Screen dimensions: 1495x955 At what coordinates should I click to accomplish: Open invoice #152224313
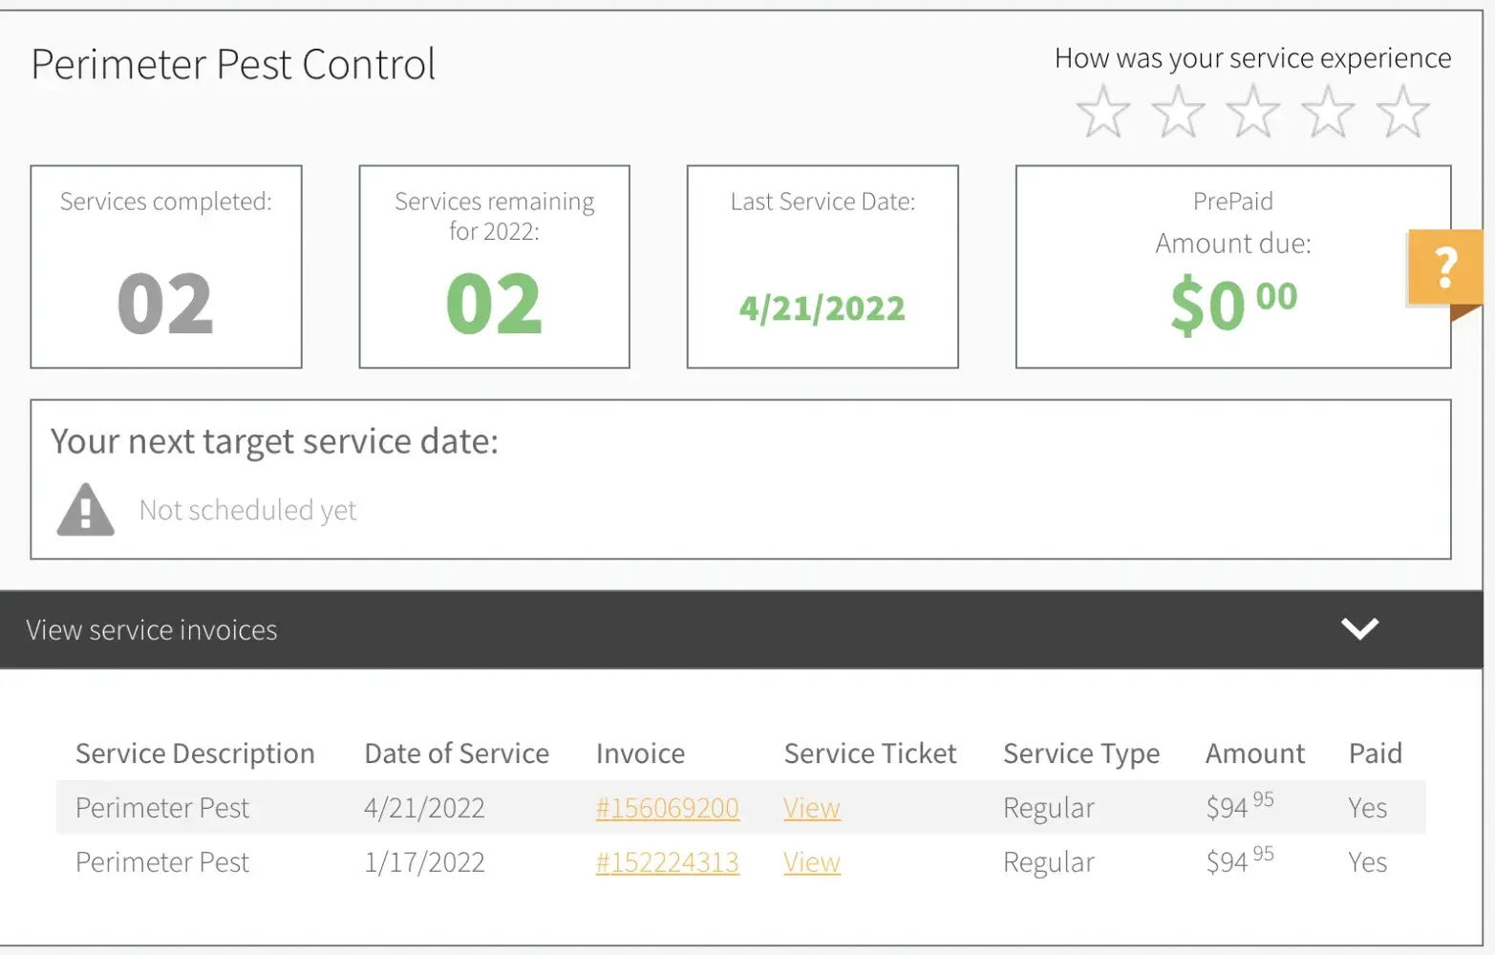667,862
